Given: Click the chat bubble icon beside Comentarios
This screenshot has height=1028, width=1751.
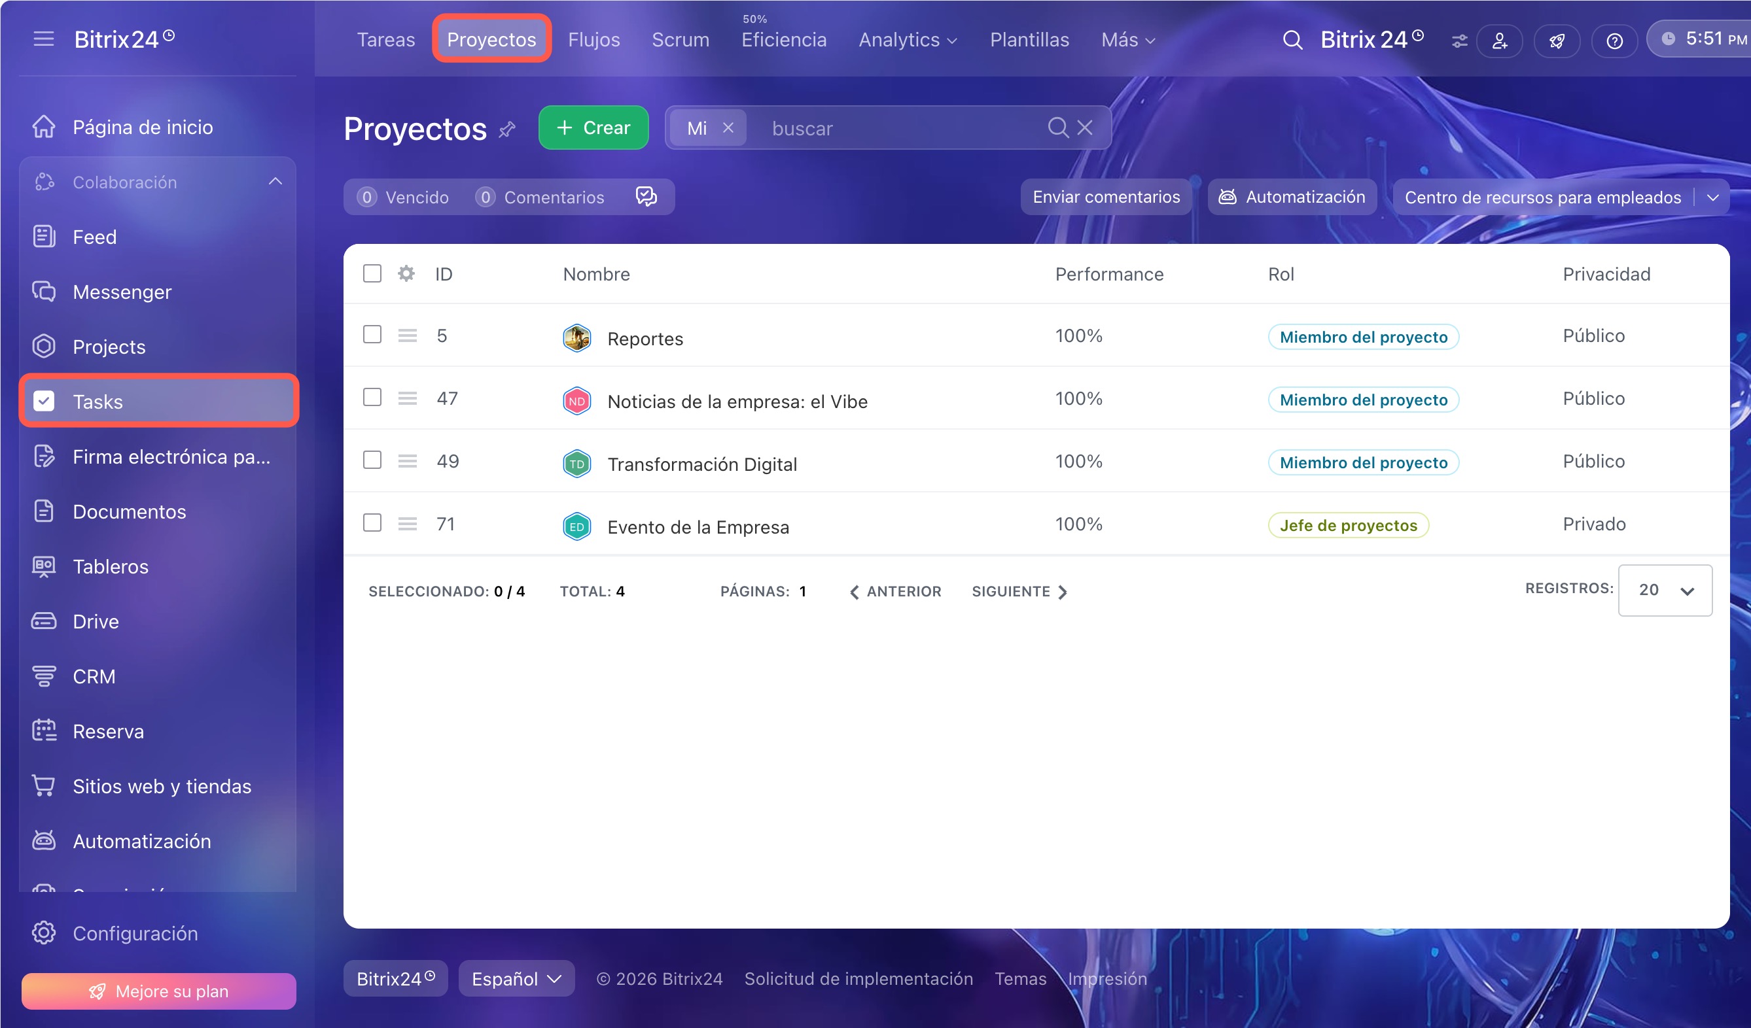Looking at the screenshot, I should (x=646, y=197).
